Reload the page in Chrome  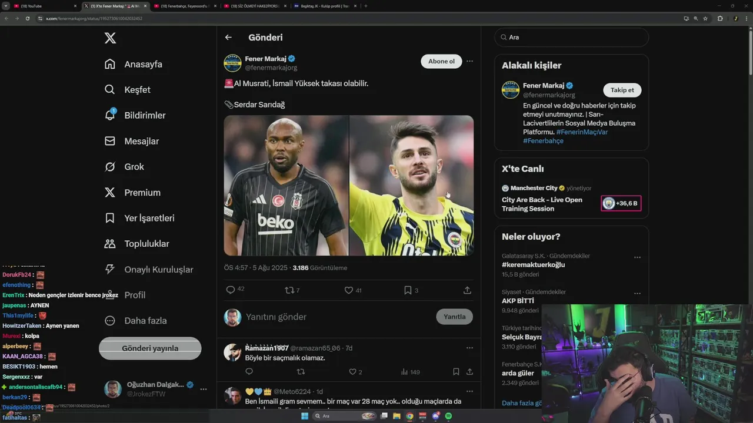28,18
